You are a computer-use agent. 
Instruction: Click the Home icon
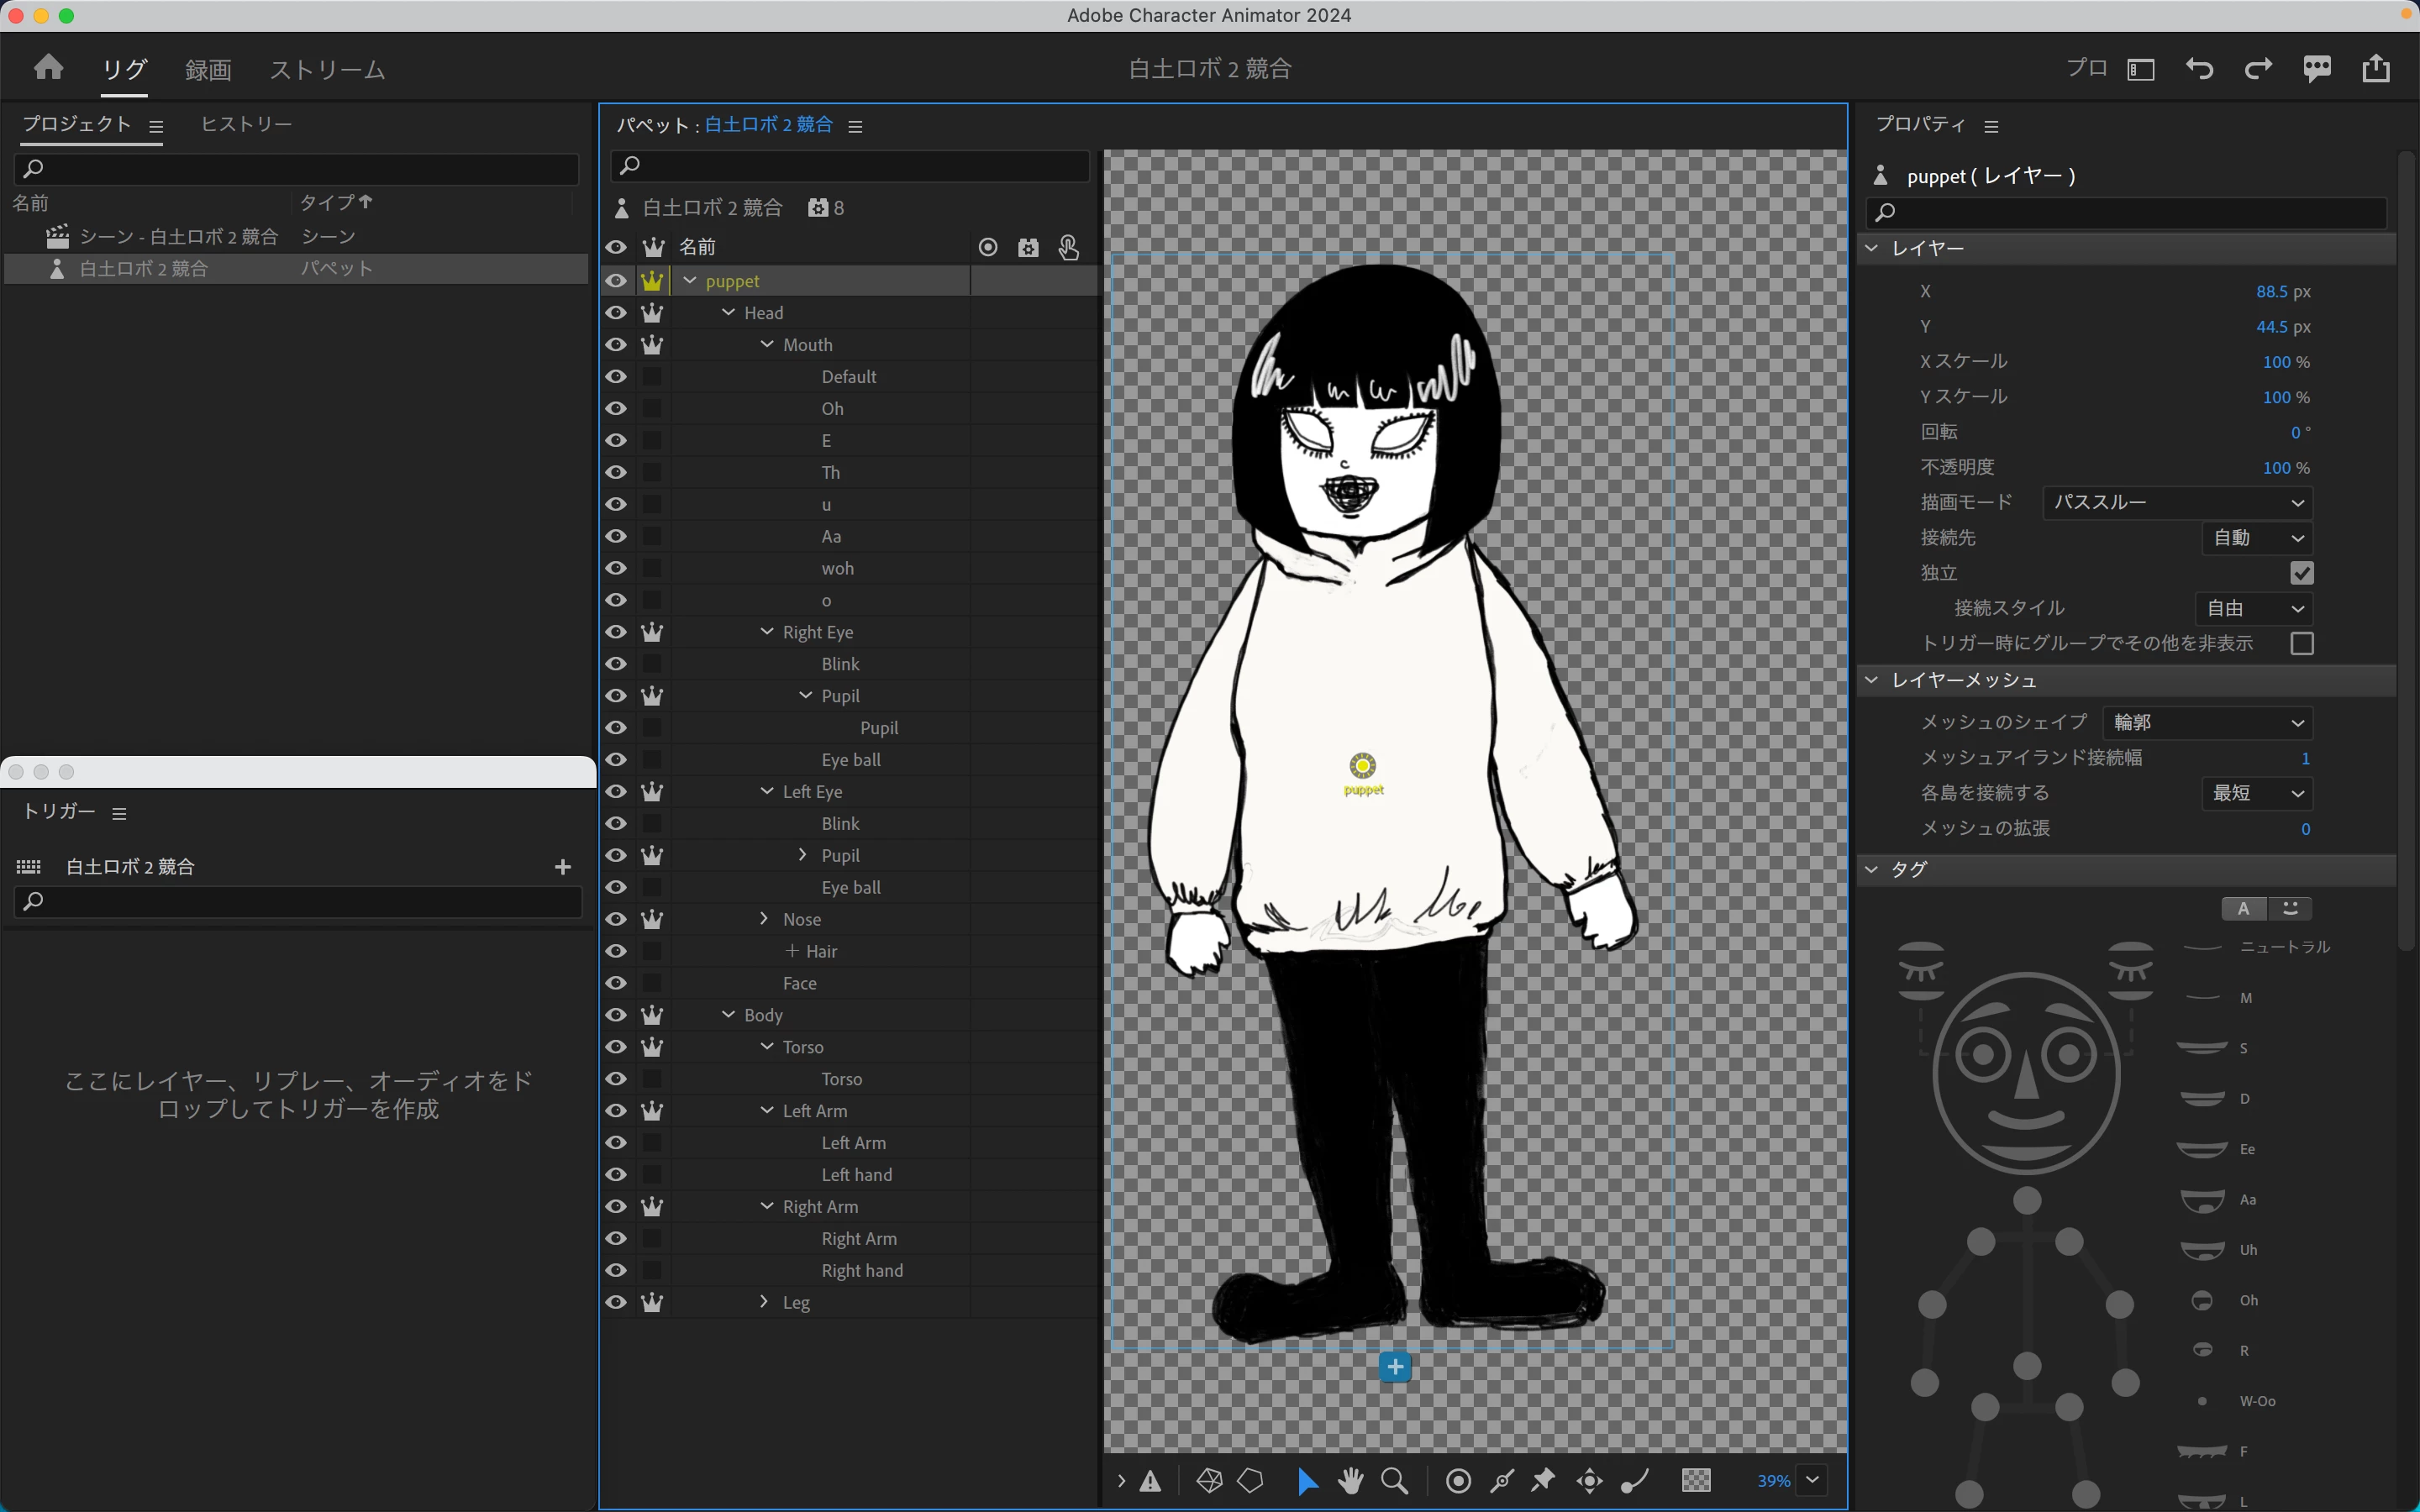[48, 68]
